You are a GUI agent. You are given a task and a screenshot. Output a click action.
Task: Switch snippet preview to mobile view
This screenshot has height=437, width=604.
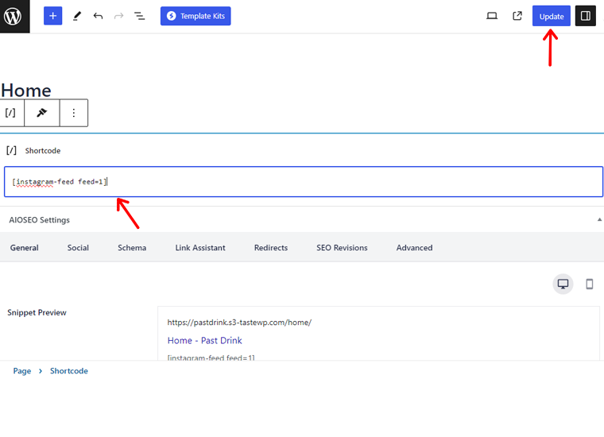pos(589,284)
